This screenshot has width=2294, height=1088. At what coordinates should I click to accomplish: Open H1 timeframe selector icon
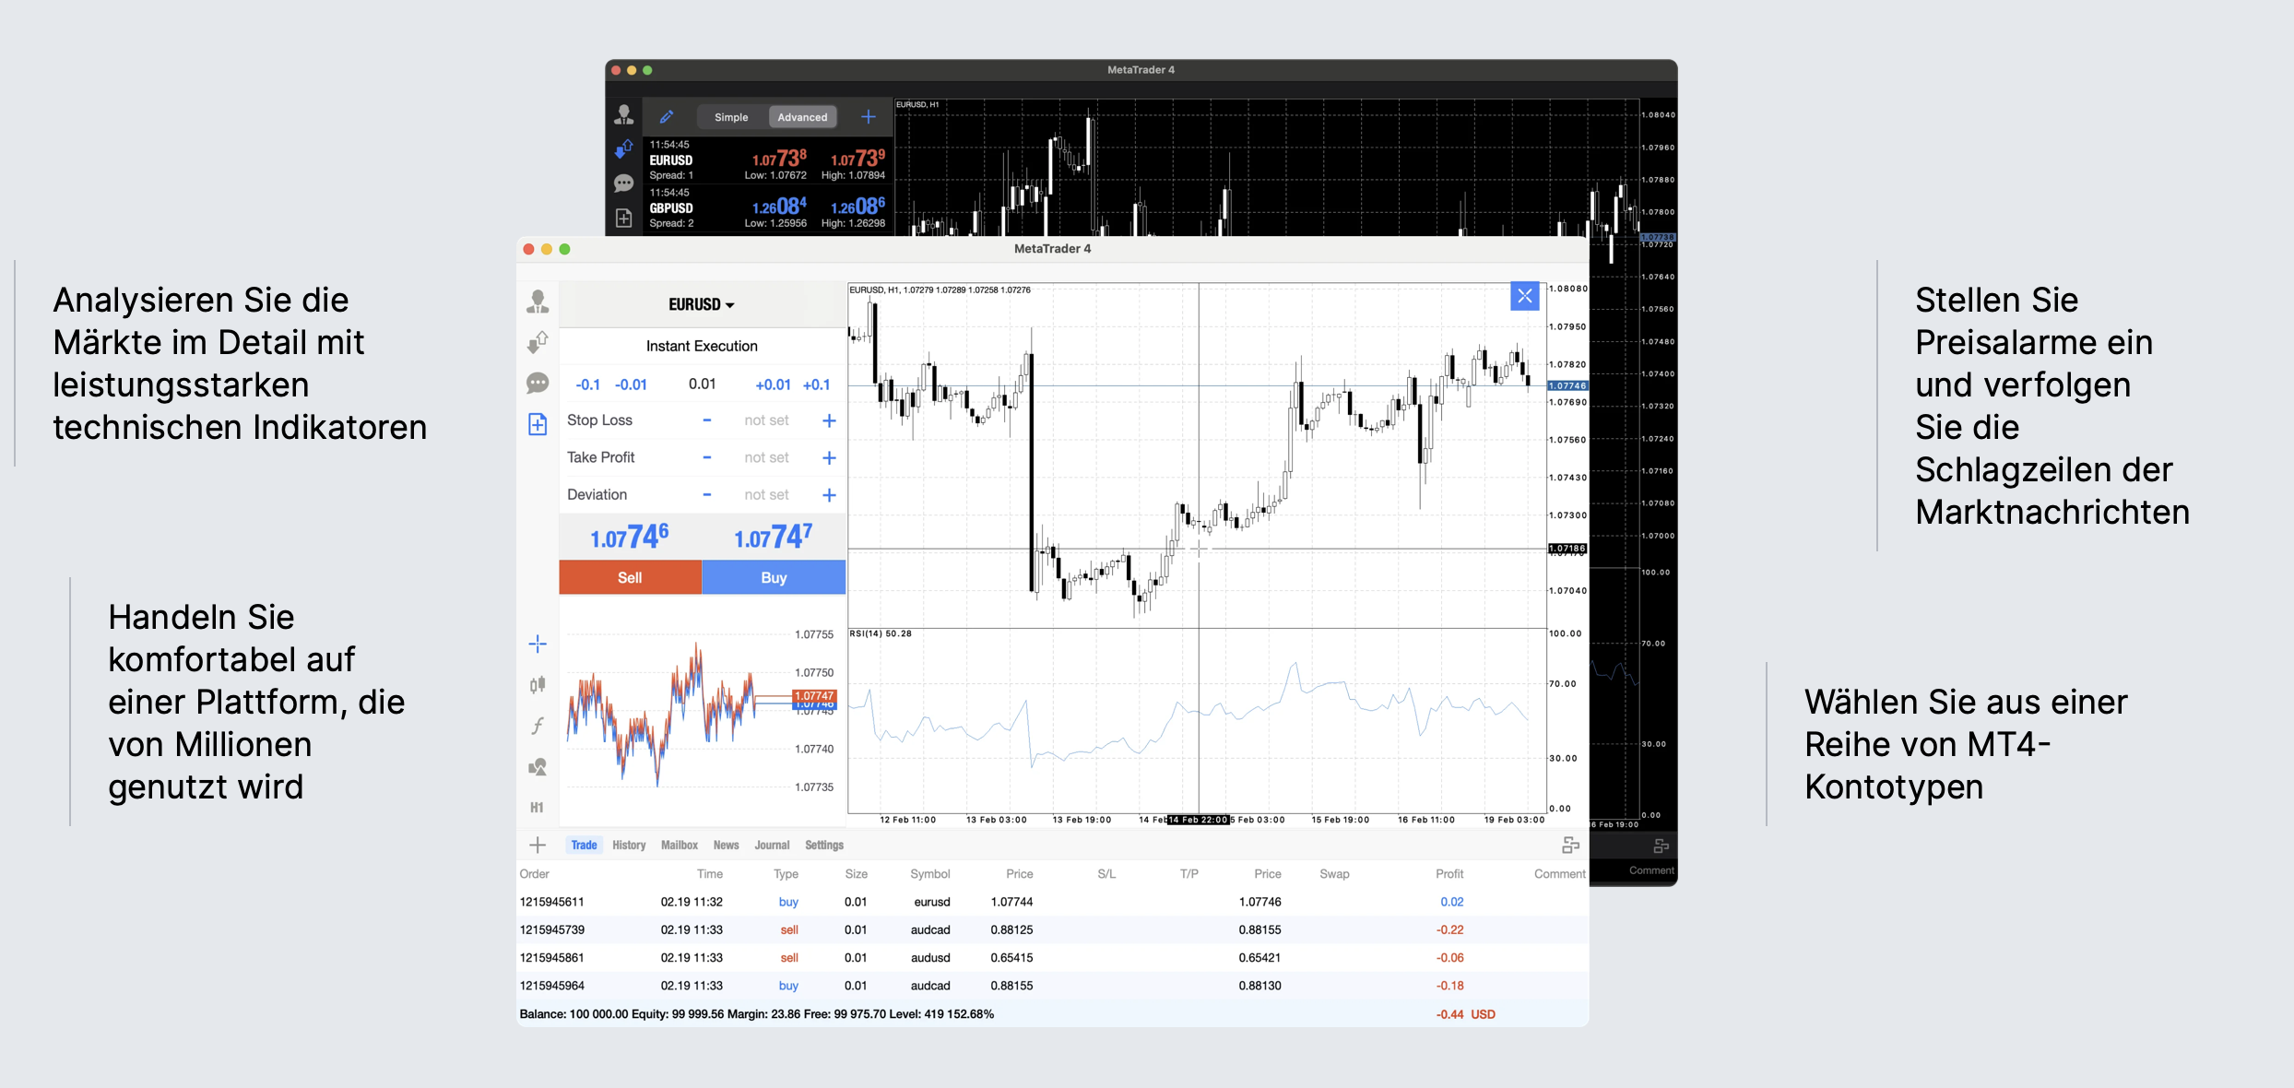click(537, 807)
